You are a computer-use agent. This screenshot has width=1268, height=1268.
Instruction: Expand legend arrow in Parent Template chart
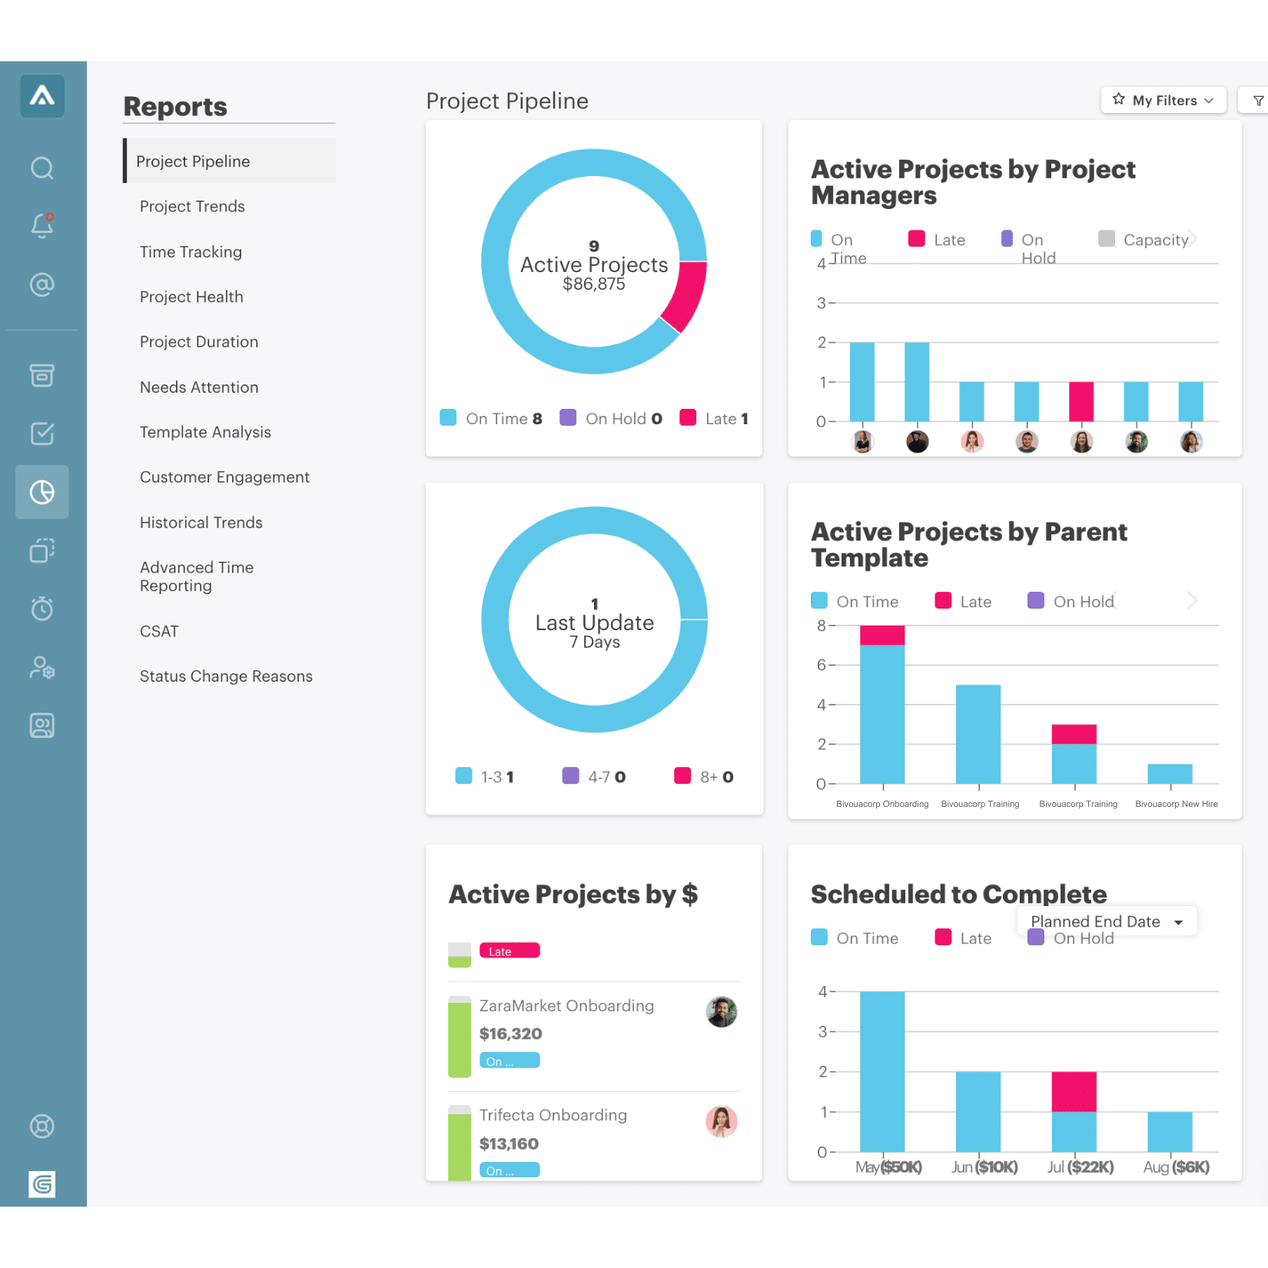tap(1192, 601)
